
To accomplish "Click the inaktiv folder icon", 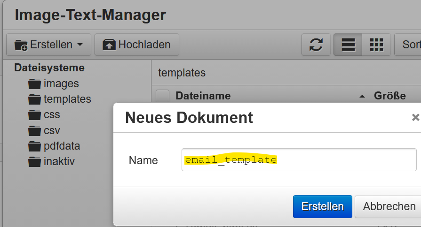I will coord(35,162).
